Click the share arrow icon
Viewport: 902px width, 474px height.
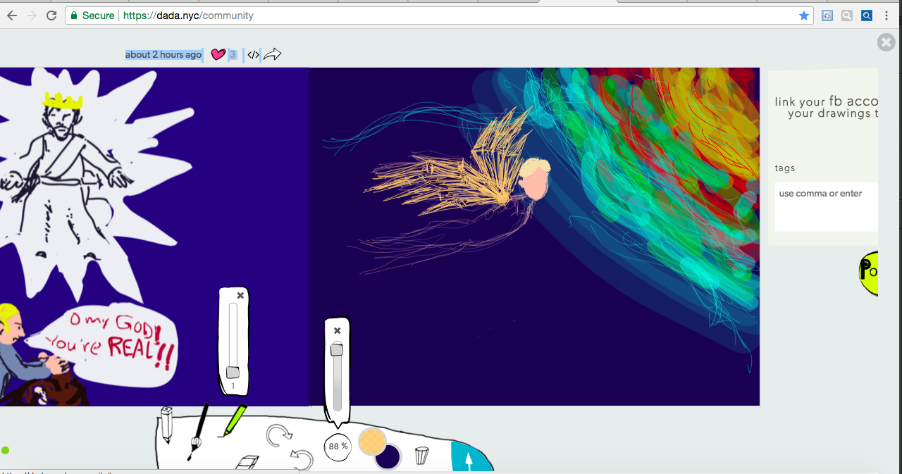273,54
